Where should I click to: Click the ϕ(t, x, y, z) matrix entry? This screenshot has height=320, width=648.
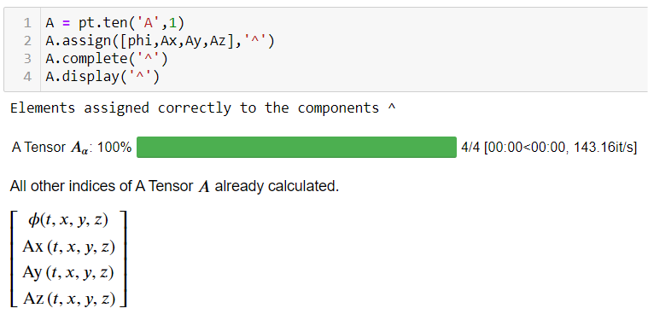tap(68, 220)
